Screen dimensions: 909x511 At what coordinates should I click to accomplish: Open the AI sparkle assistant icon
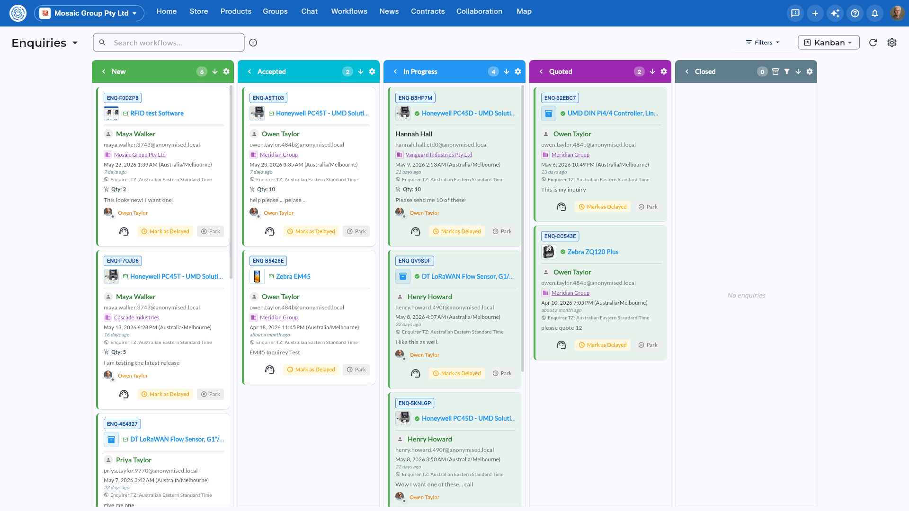[x=835, y=13]
